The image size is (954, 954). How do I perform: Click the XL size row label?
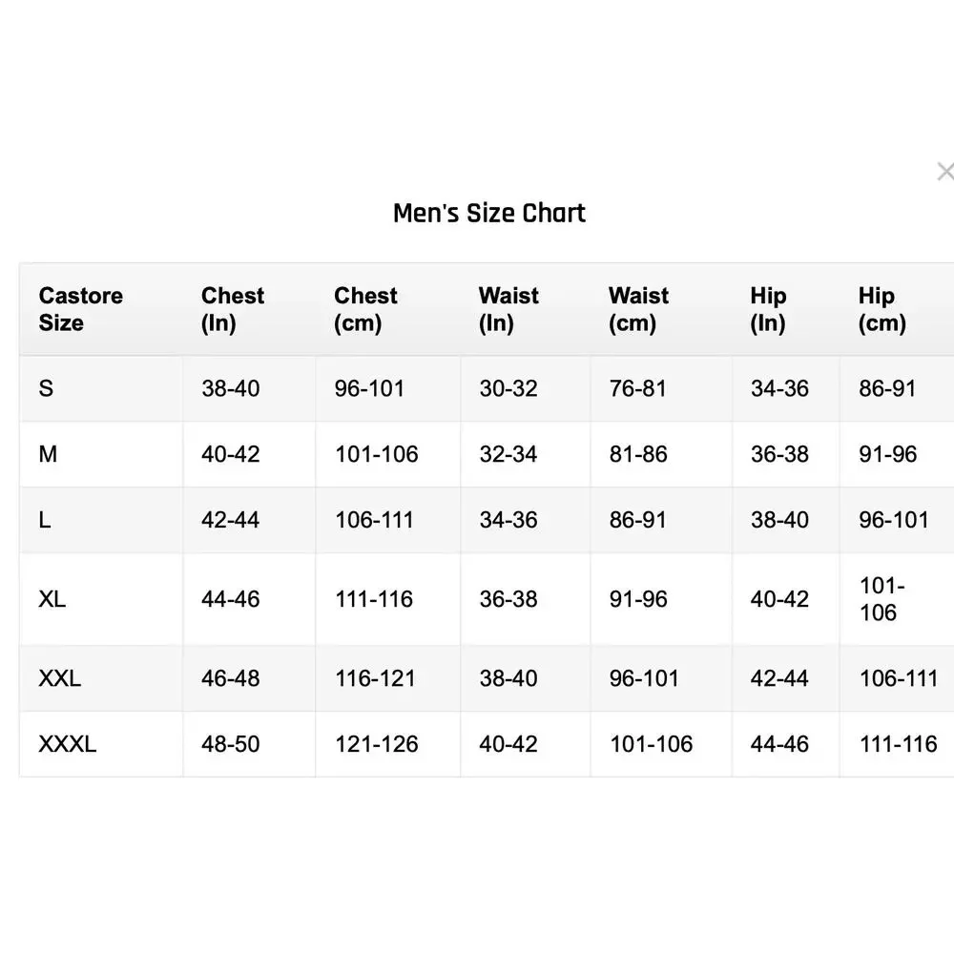pos(52,599)
